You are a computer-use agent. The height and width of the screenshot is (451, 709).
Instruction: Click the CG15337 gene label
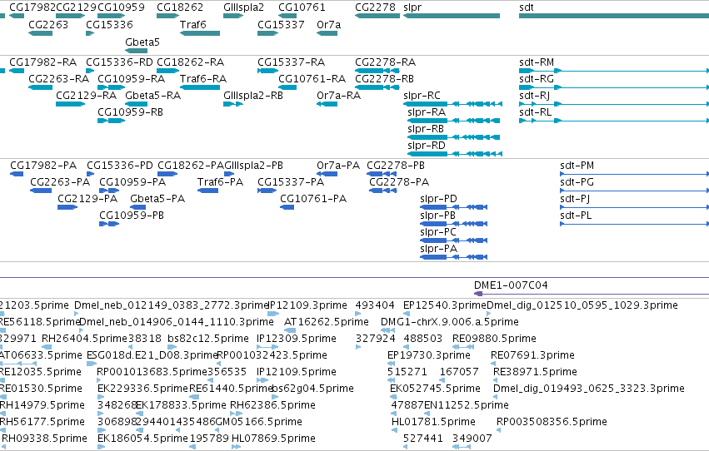[x=281, y=24]
